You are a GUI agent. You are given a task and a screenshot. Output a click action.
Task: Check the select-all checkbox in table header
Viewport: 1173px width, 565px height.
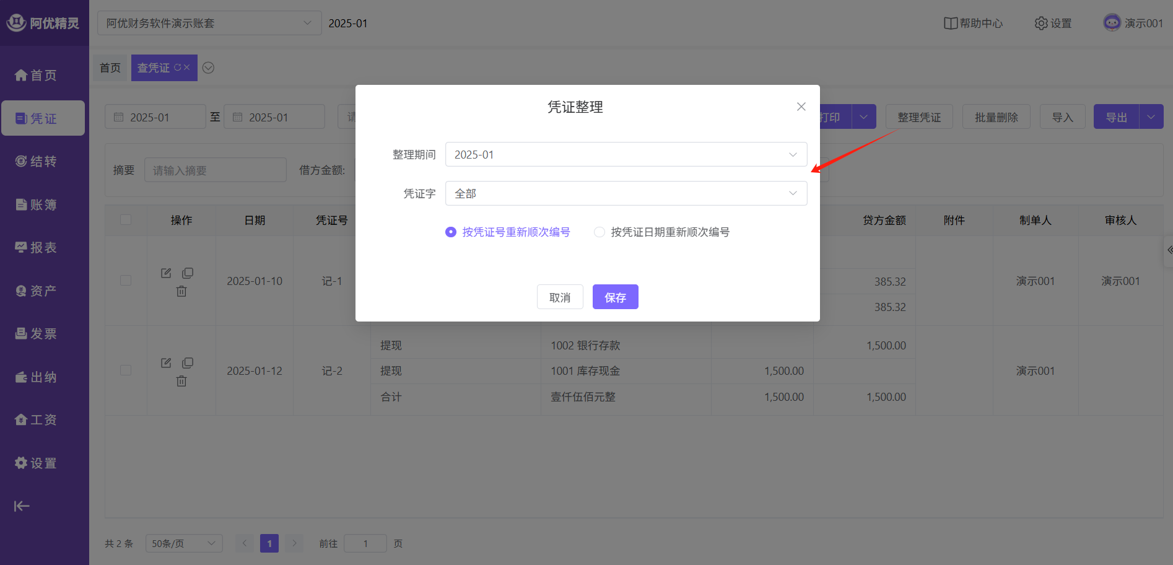[x=126, y=220]
